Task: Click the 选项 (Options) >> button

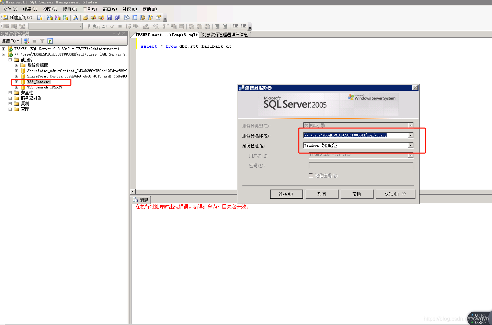Action: tap(396, 194)
